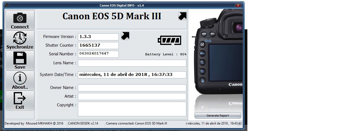Click the System Date/Time field

(132, 75)
